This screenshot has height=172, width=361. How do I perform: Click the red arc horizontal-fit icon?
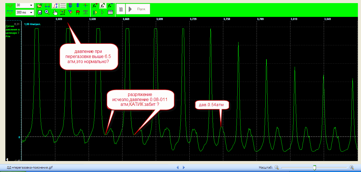[47, 5]
